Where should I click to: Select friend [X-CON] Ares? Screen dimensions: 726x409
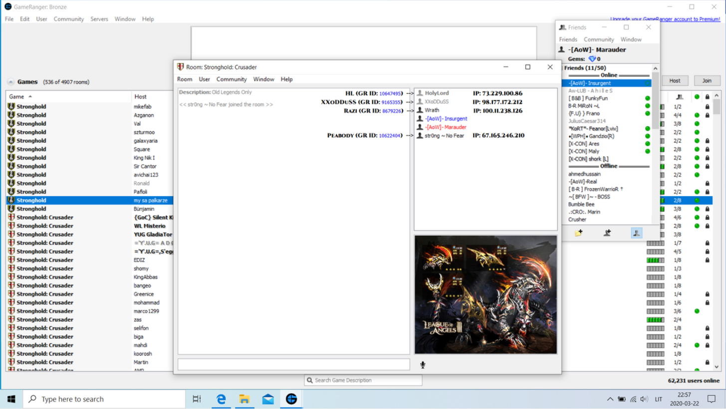(607, 144)
